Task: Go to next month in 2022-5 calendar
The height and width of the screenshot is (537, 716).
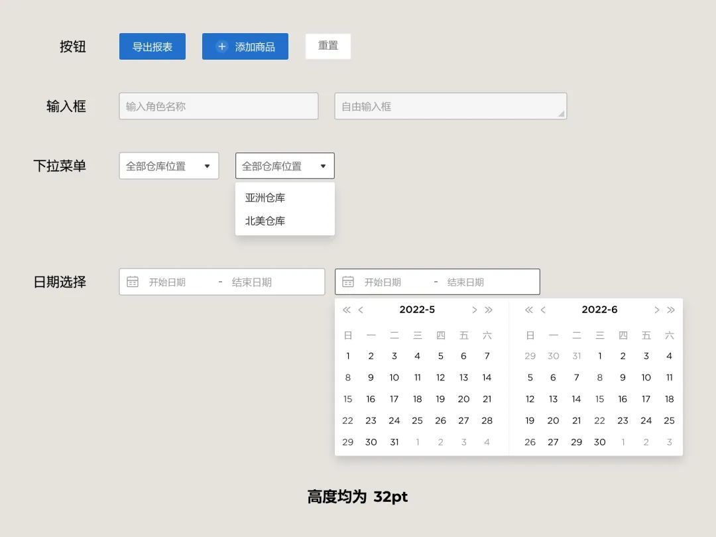Action: [x=475, y=310]
